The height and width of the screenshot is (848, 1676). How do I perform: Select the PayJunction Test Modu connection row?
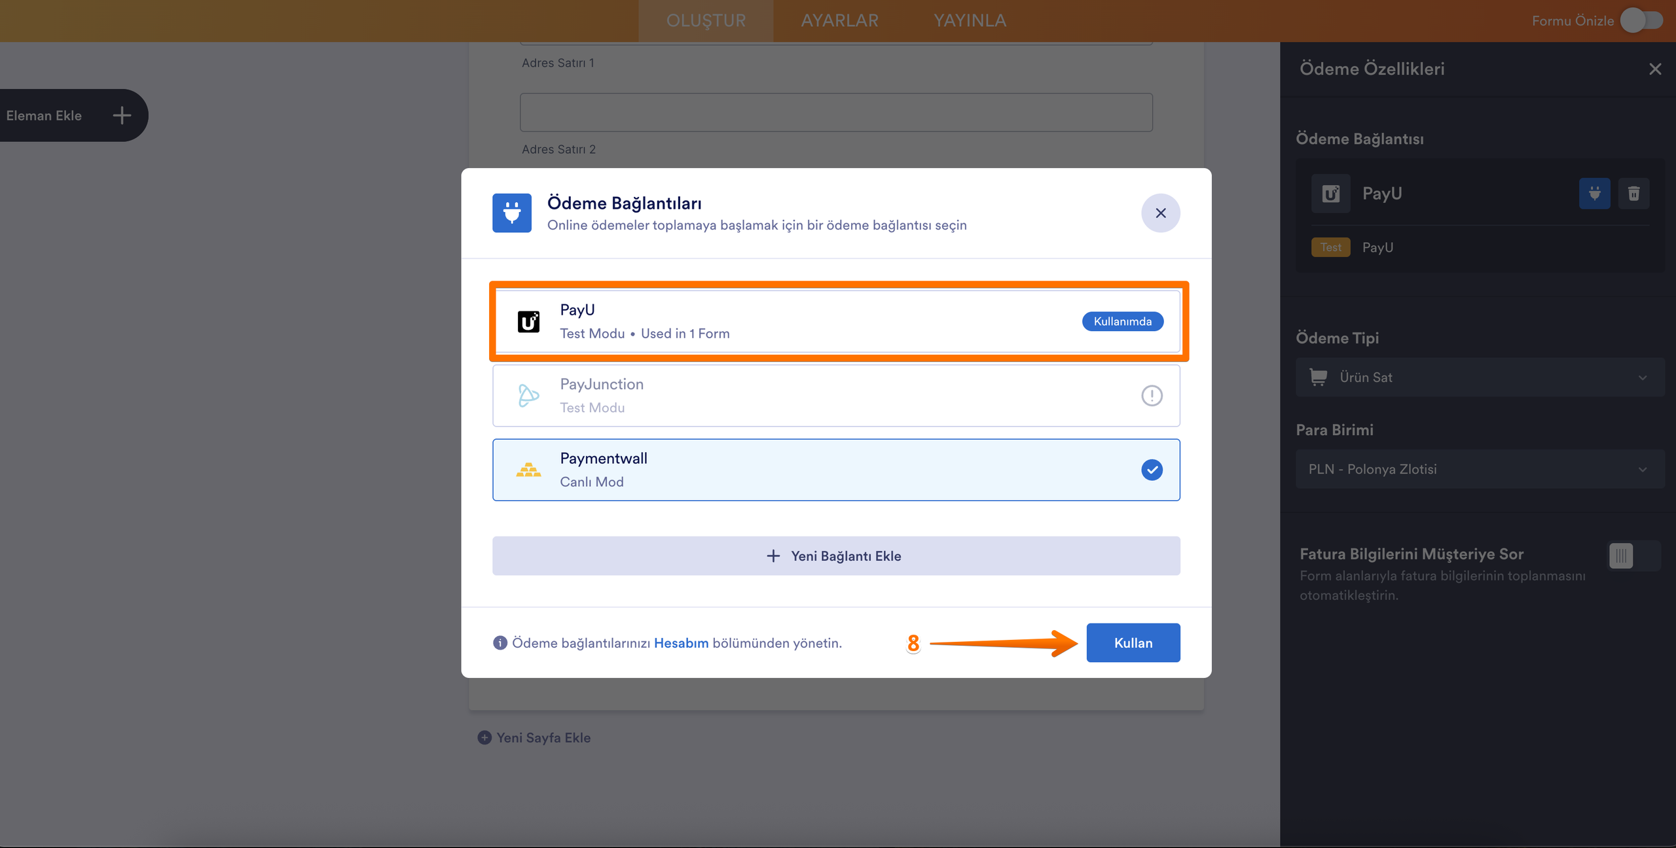(x=836, y=395)
